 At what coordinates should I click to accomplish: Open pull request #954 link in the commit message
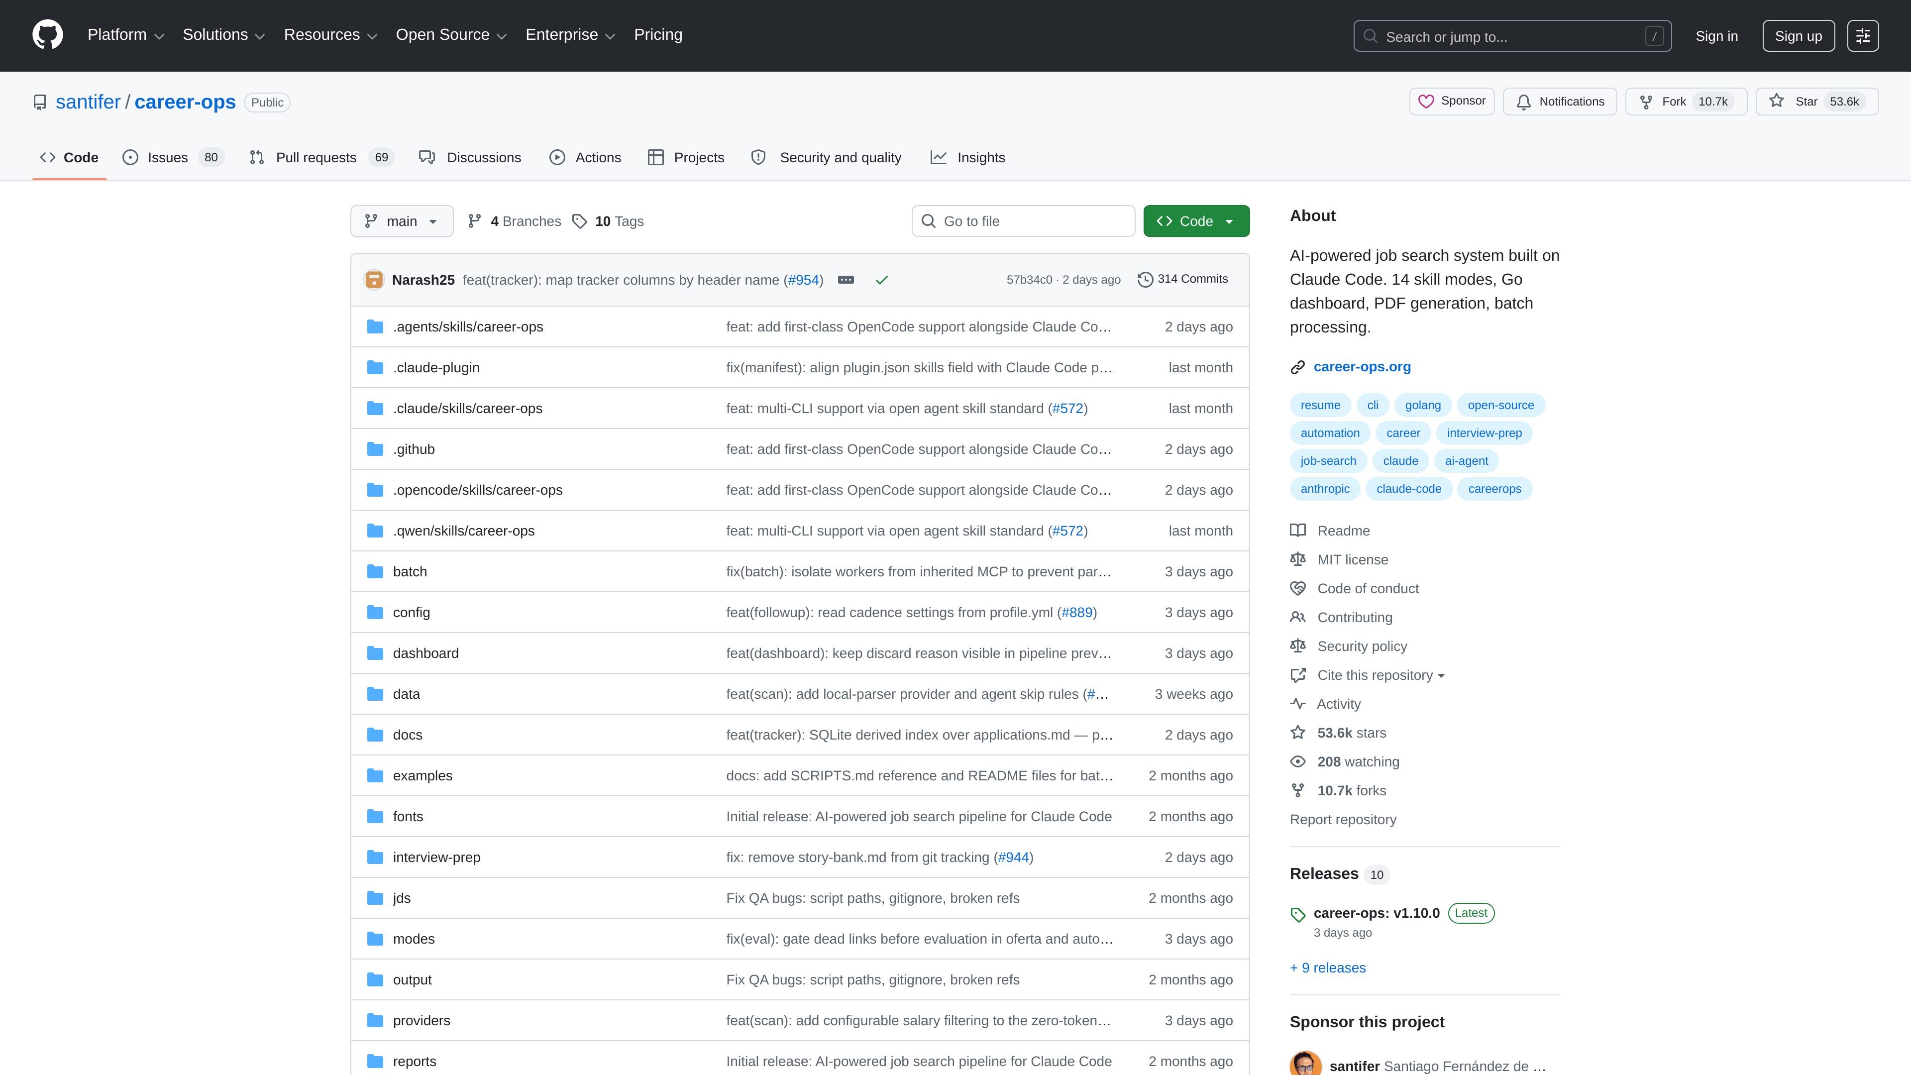pos(803,280)
